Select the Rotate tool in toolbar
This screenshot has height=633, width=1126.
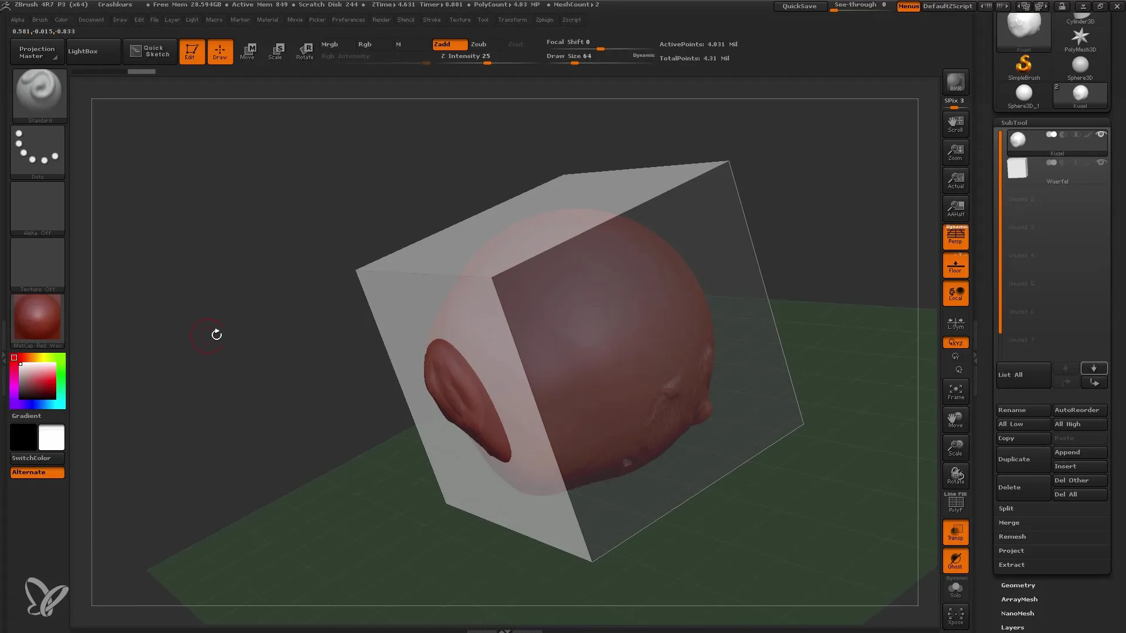pyautogui.click(x=305, y=51)
